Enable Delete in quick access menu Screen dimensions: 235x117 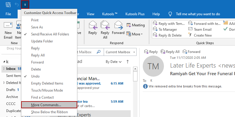pyautogui.click(x=49, y=69)
